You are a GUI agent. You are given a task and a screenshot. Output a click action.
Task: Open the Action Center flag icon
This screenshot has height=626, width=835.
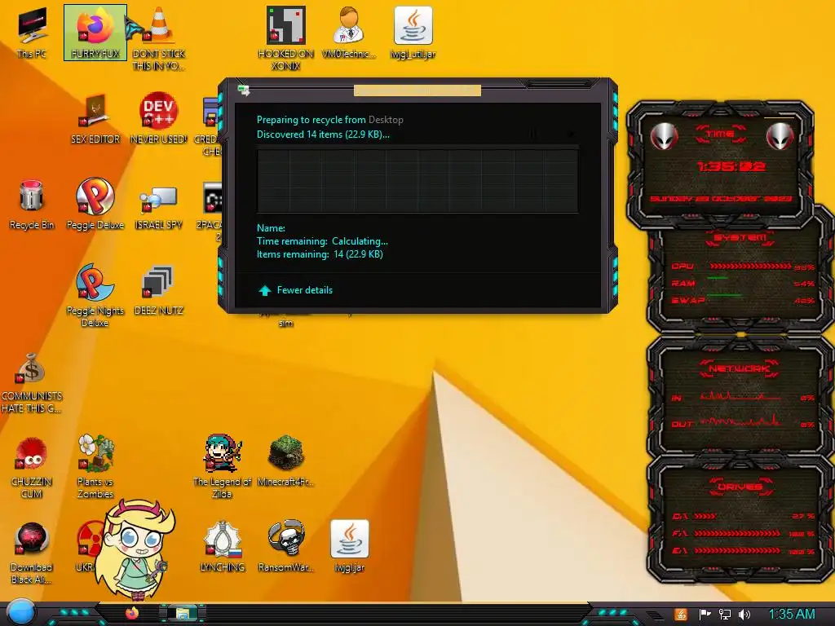tap(705, 615)
